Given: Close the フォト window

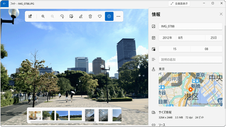Looking at the screenshot, I should (x=221, y=3).
